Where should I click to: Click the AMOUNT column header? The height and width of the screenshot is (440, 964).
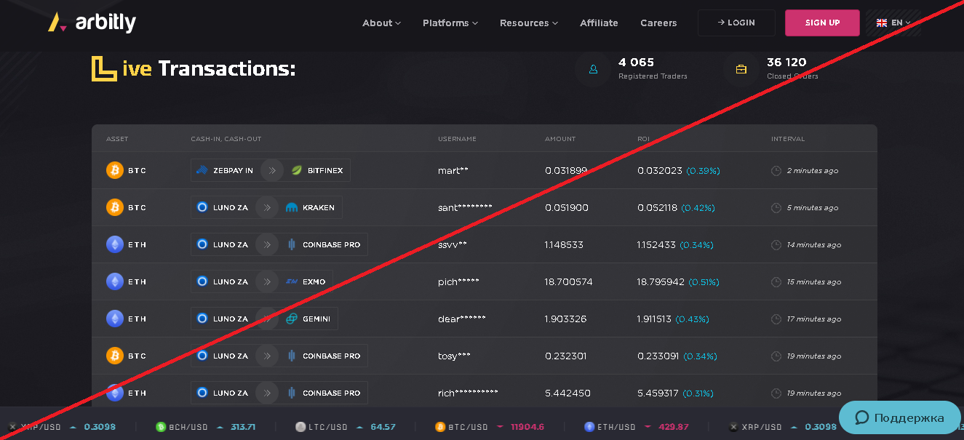[x=560, y=139]
